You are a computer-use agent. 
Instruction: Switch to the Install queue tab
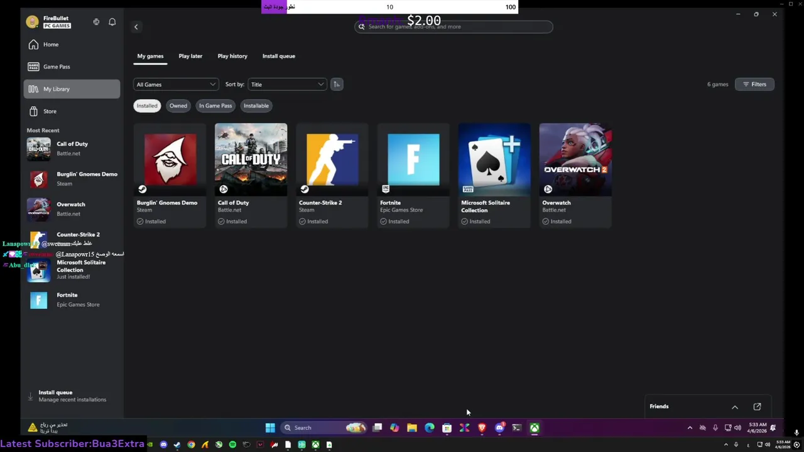click(x=279, y=56)
